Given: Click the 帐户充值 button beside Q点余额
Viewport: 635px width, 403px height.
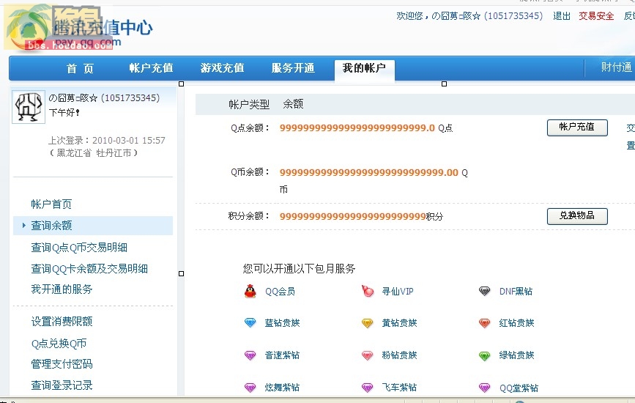Looking at the screenshot, I should pyautogui.click(x=577, y=127).
